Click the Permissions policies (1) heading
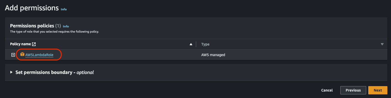Viewport: 391px width, 98px height. coord(35,26)
